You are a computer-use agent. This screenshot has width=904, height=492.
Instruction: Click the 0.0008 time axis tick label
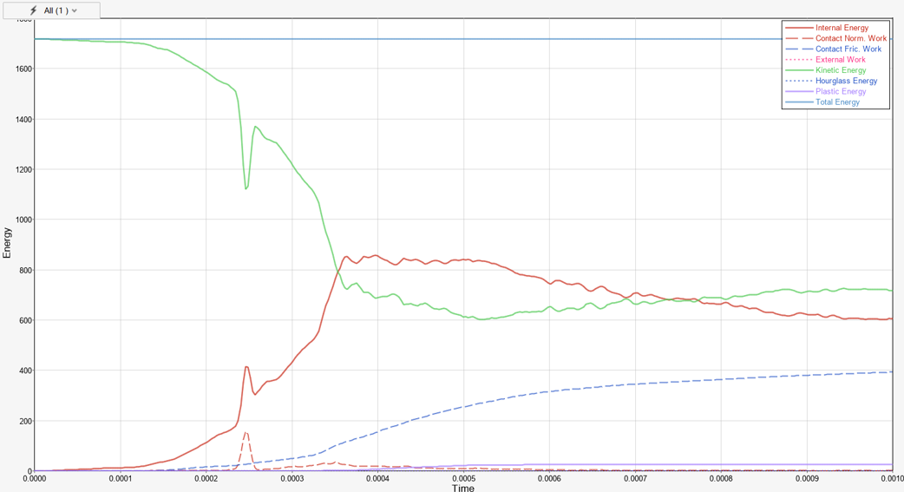(x=721, y=478)
